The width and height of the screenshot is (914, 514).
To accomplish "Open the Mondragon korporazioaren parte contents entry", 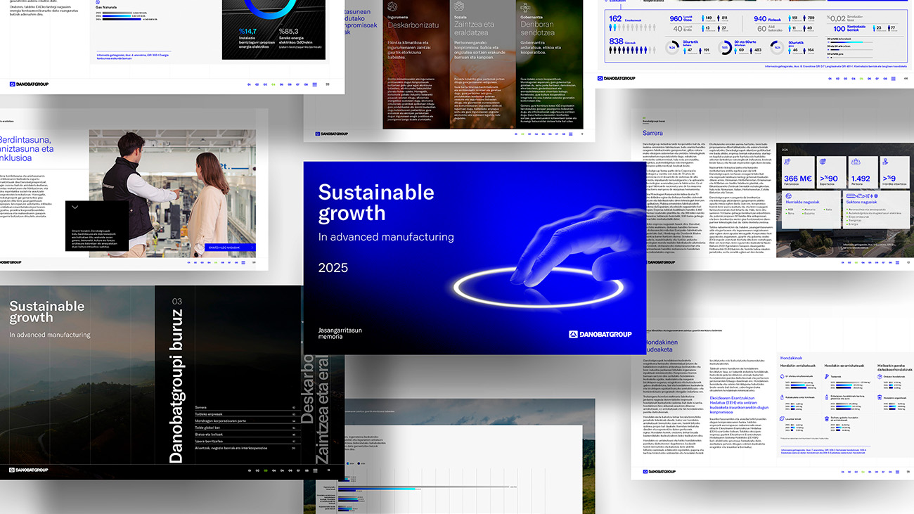I will coord(245,420).
